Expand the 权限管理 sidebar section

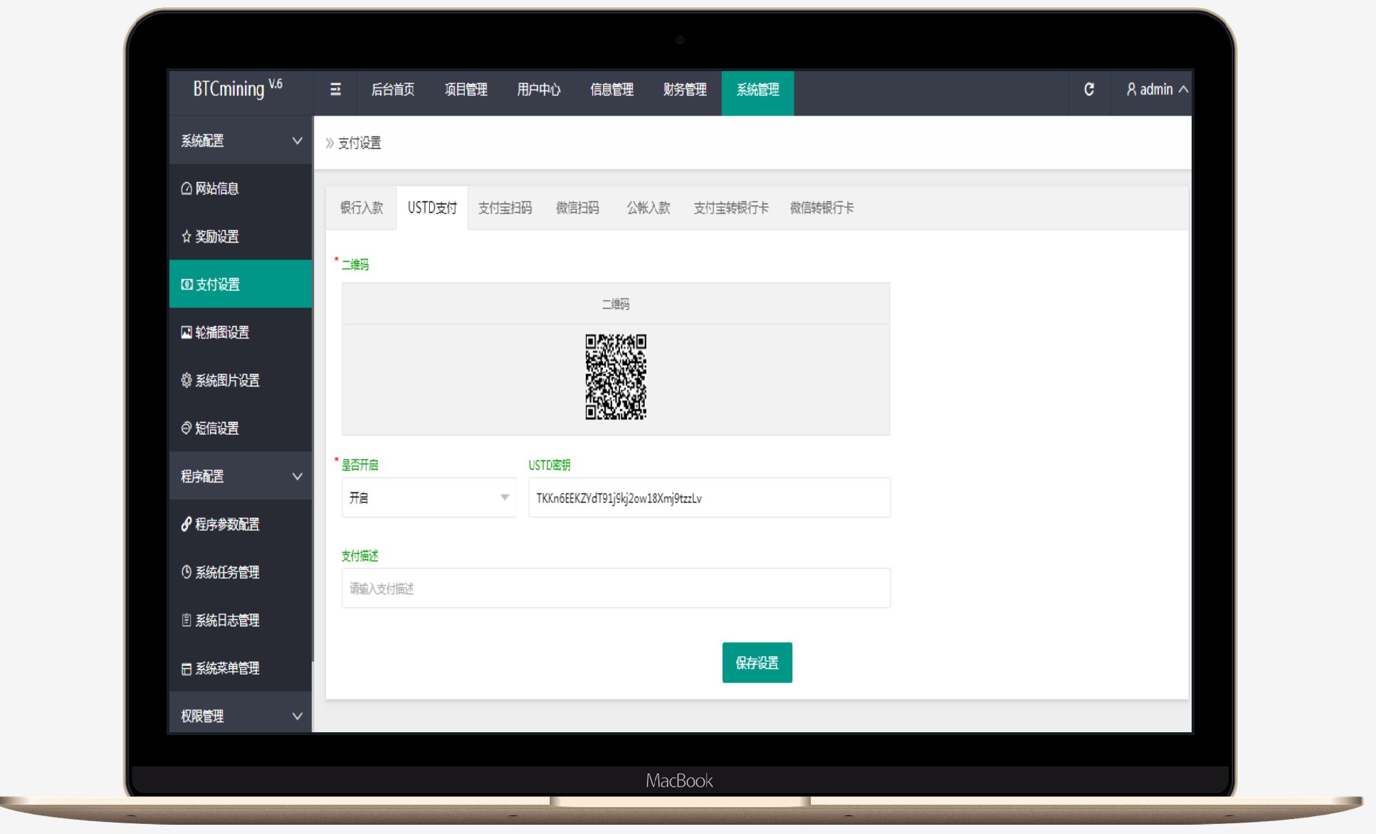[x=241, y=714]
